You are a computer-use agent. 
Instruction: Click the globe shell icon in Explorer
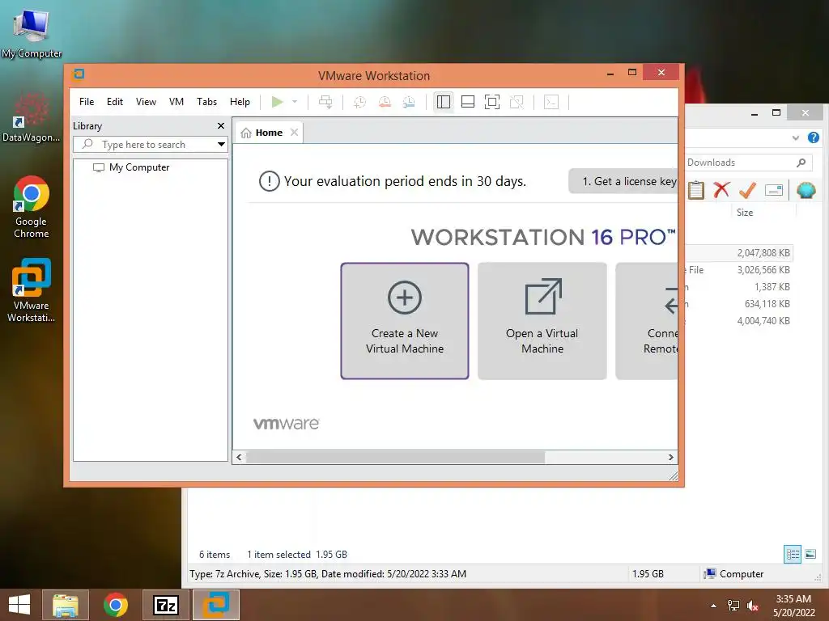pyautogui.click(x=806, y=190)
